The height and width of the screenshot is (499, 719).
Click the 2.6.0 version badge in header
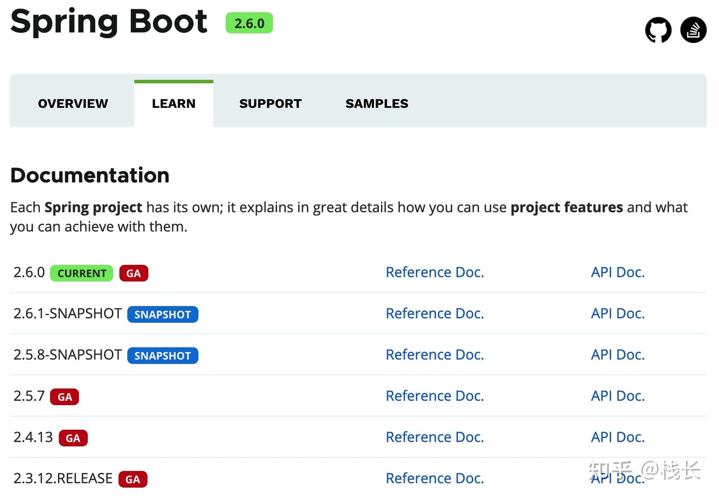click(249, 23)
